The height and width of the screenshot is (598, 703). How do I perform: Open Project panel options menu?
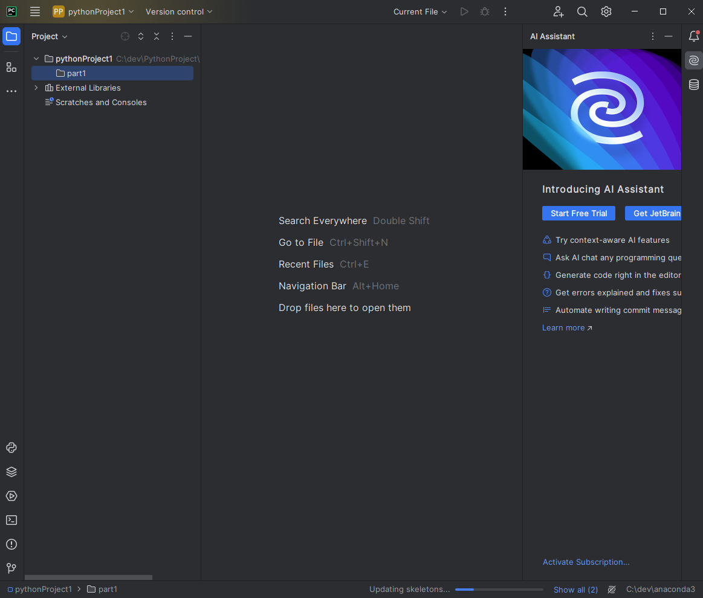(172, 36)
